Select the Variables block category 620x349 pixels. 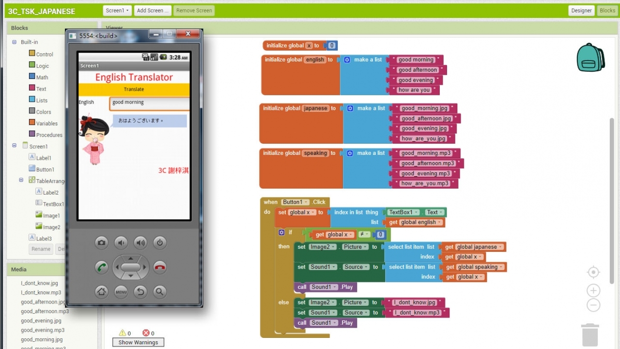46,123
